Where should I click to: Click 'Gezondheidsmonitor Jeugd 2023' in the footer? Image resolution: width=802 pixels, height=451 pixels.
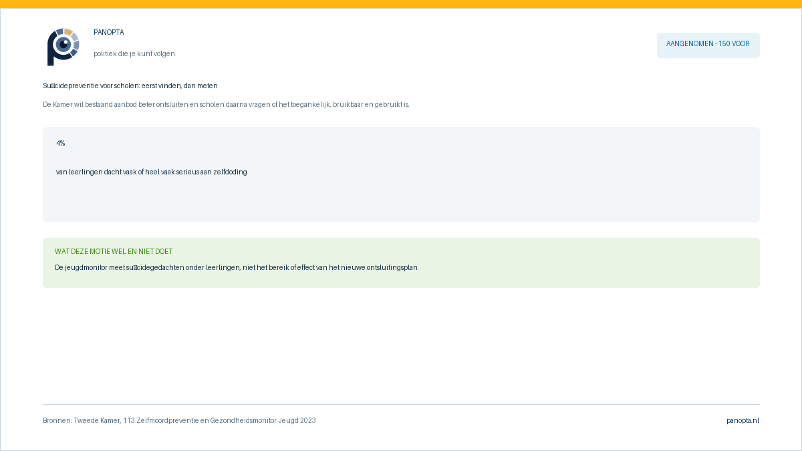click(263, 420)
